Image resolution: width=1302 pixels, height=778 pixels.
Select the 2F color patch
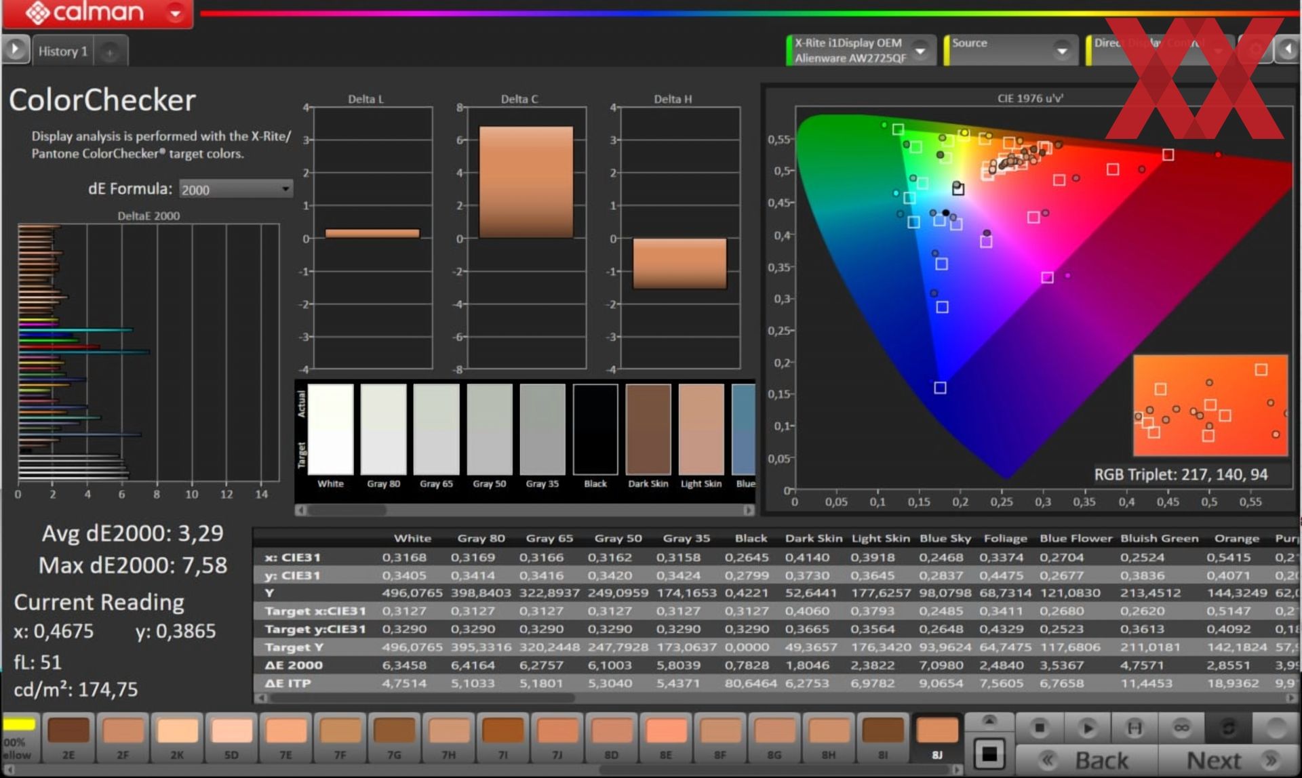pyautogui.click(x=123, y=738)
